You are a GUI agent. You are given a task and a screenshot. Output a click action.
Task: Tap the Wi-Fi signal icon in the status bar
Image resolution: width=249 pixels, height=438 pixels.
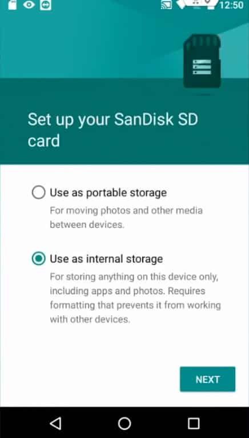pos(182,4)
